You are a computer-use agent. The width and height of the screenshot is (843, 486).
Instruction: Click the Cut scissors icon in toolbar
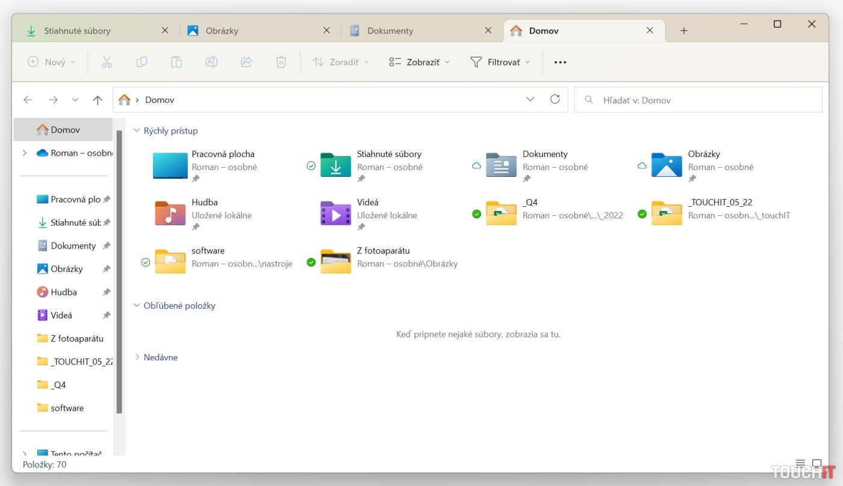click(x=107, y=62)
